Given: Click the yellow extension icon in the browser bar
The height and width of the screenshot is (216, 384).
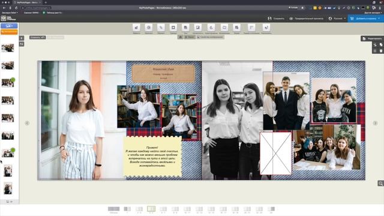Looking at the screenshot, I should tap(315, 8).
